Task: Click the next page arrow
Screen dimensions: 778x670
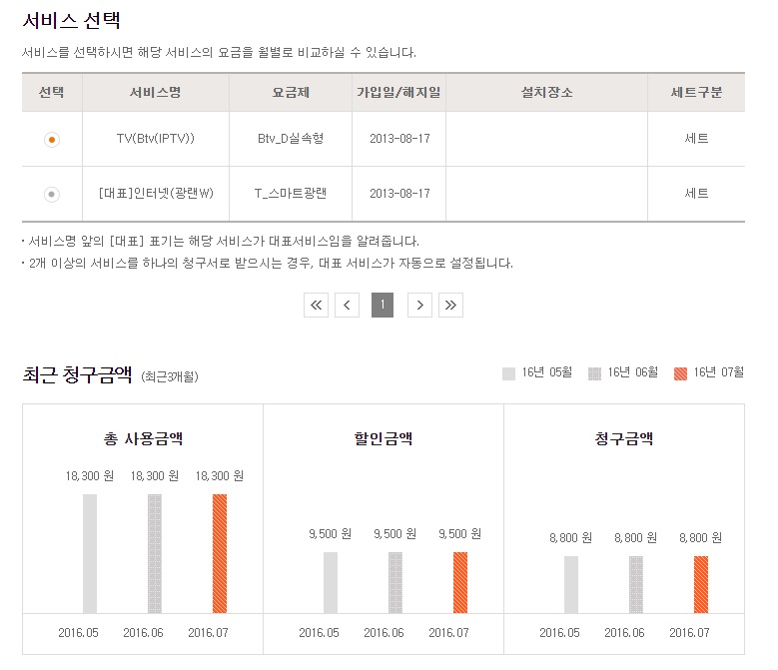Action: [419, 306]
